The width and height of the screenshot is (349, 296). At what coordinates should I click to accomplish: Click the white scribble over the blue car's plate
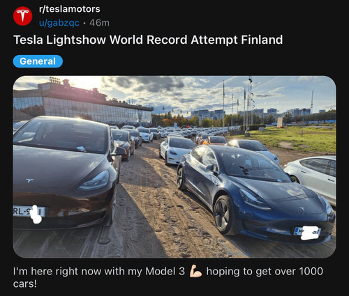[310, 233]
